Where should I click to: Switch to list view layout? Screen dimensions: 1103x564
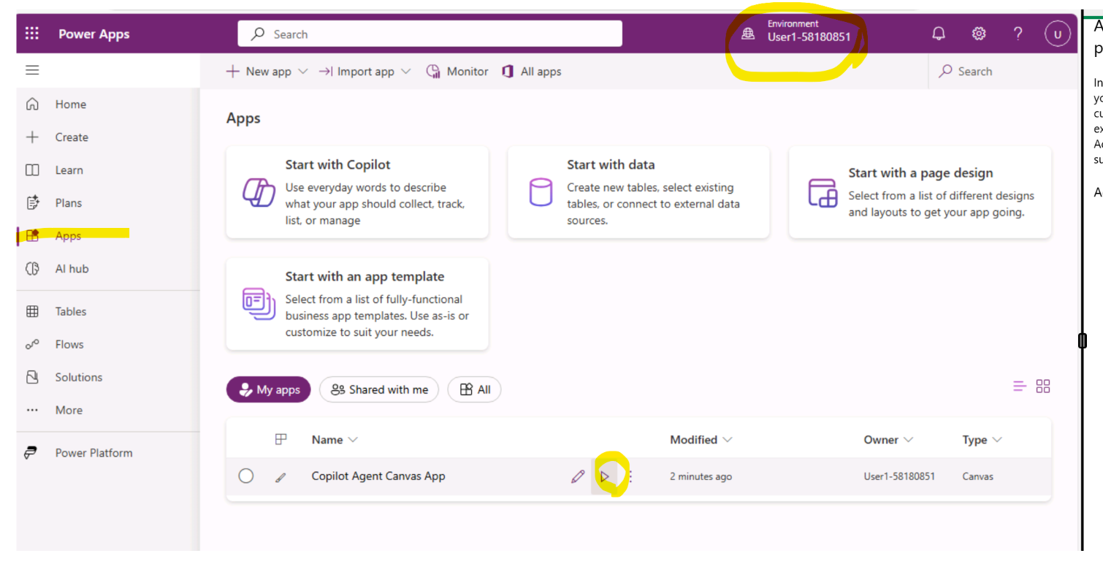tap(1019, 386)
